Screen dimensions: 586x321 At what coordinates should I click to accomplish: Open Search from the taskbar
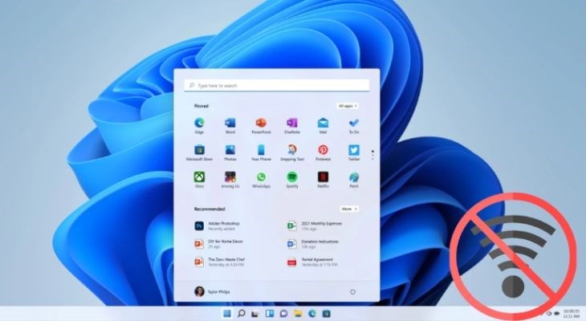coord(242,314)
